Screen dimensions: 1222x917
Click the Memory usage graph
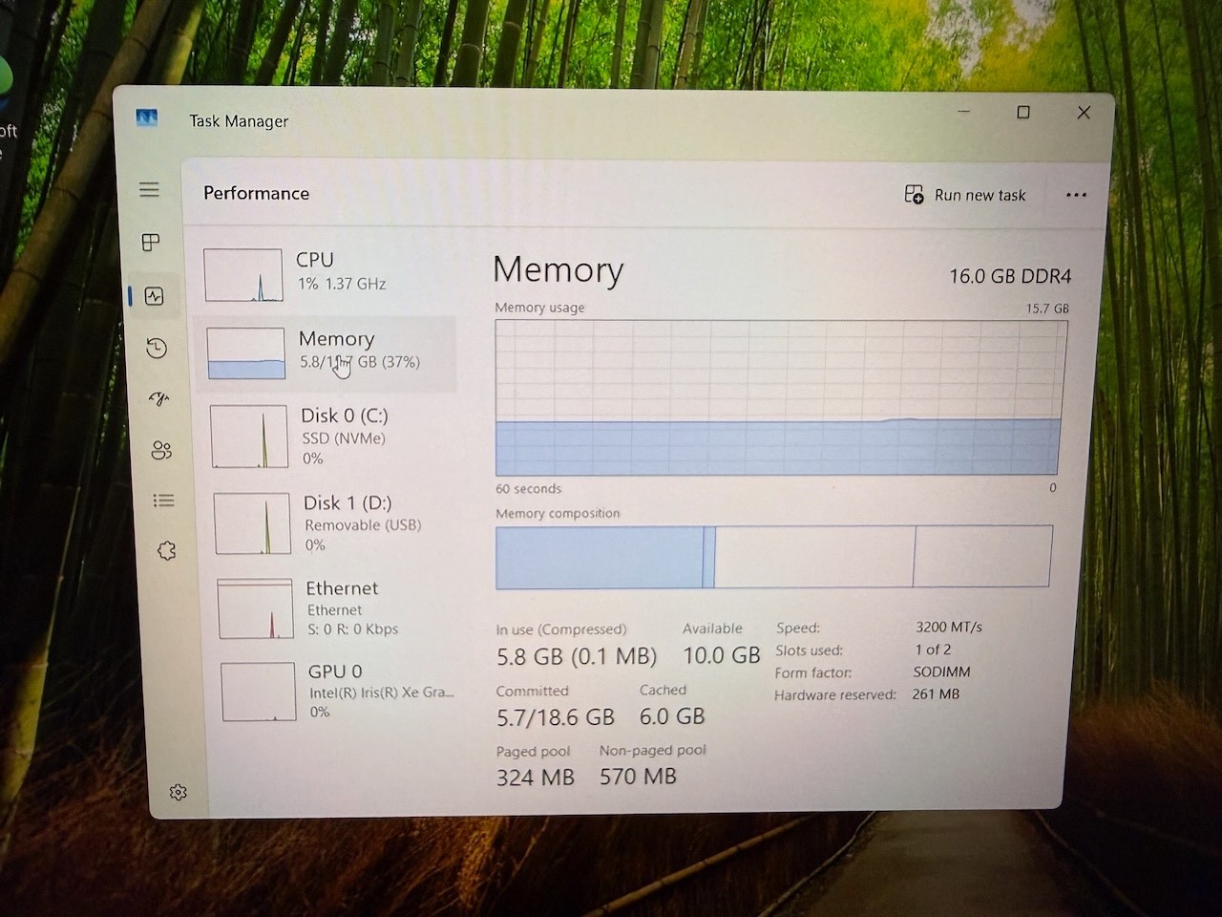(778, 398)
